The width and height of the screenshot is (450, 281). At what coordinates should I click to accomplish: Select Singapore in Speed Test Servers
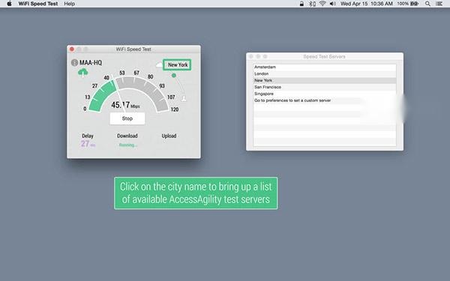(325, 94)
